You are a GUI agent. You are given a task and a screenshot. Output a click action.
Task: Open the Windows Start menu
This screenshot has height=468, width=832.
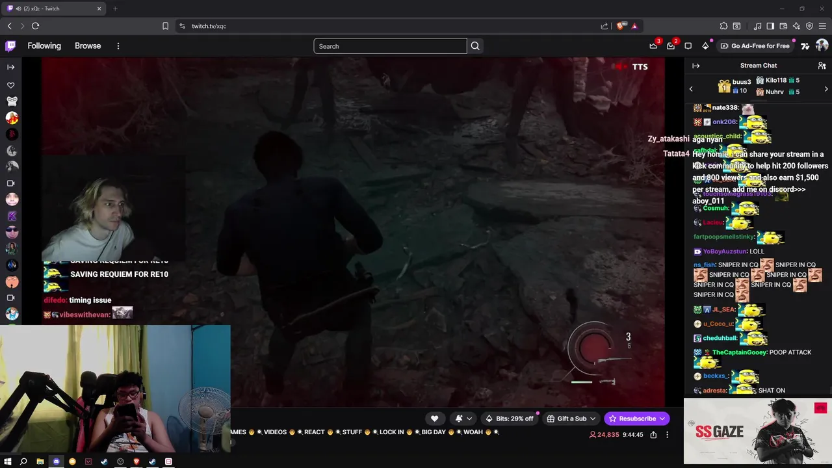[8, 461]
